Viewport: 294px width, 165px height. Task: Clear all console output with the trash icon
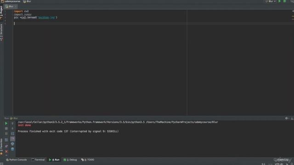pos(12,149)
